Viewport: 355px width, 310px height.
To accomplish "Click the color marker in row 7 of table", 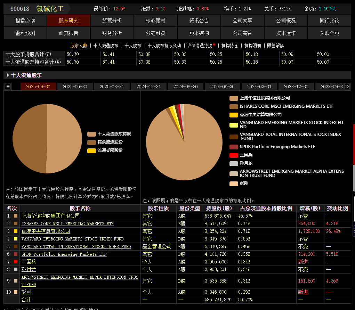I will click(16, 262).
